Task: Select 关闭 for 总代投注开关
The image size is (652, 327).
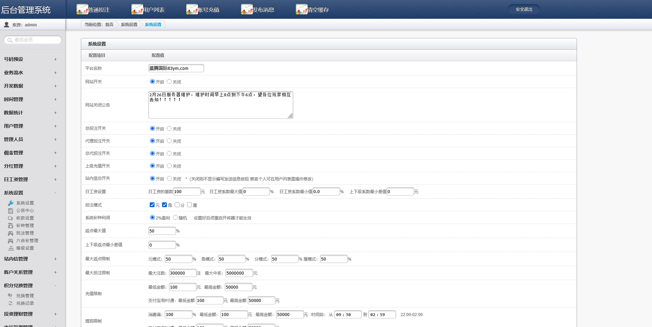Action: point(169,153)
